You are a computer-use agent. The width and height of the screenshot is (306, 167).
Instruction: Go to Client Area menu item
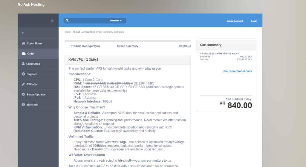[x=38, y=64]
